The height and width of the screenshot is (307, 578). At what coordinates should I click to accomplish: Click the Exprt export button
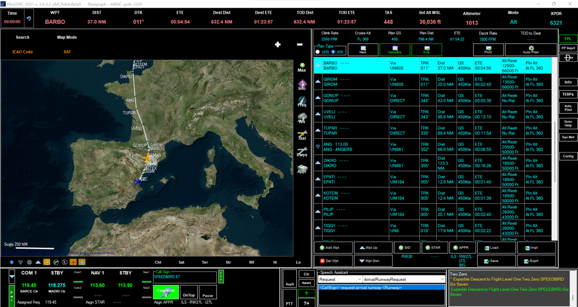(537, 261)
